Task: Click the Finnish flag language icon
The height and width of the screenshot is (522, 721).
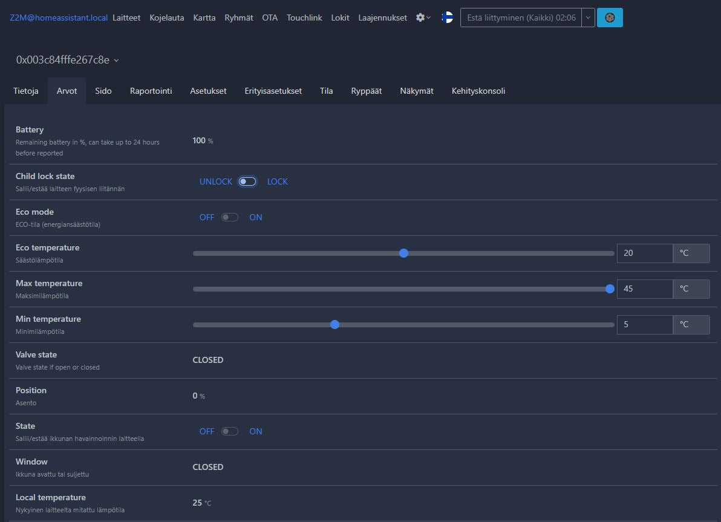Action: tap(447, 18)
